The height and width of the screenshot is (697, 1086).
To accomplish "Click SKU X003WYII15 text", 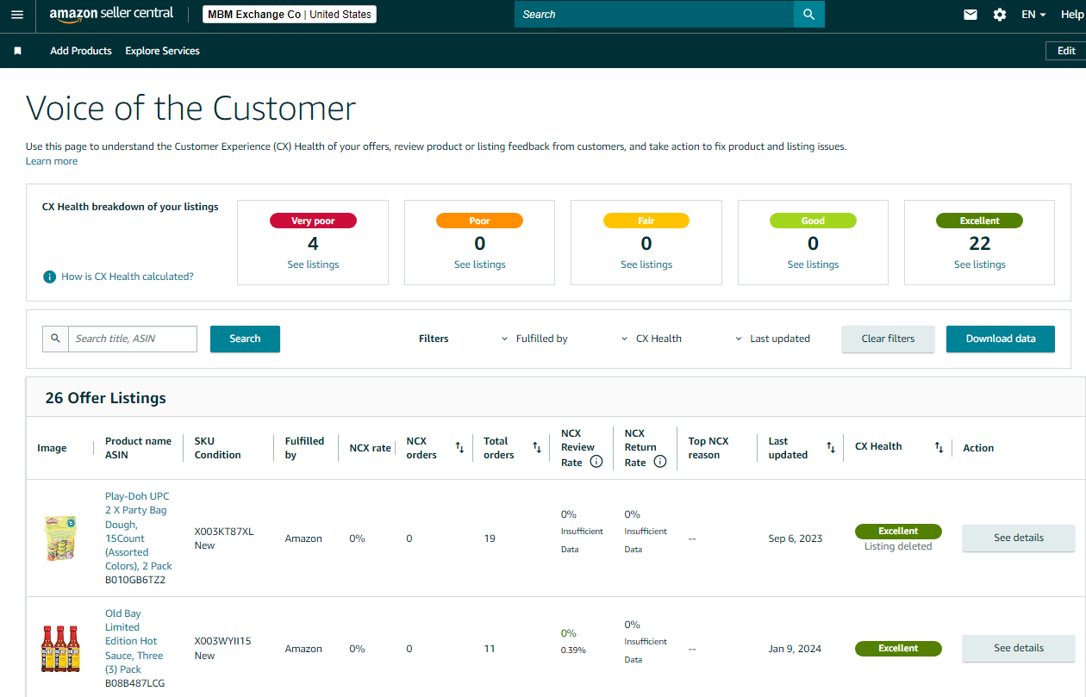I will 222,641.
